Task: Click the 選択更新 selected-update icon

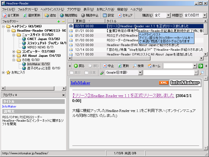Action: (x=25, y=15)
